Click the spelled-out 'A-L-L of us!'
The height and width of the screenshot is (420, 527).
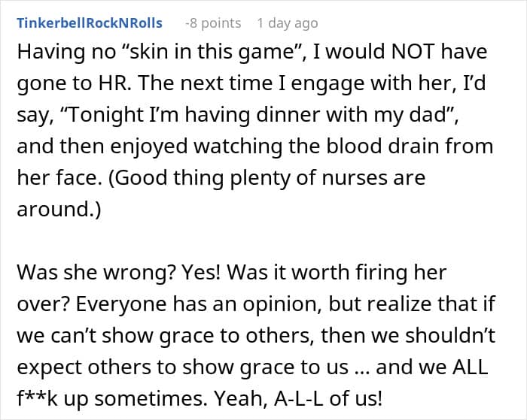(x=328, y=398)
